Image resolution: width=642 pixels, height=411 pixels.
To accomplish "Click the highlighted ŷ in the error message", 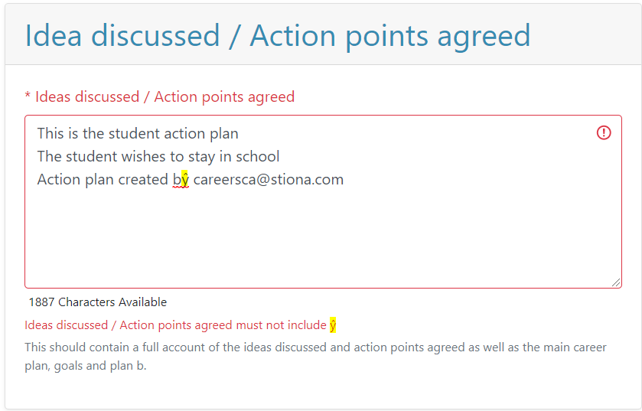I will coord(333,325).
